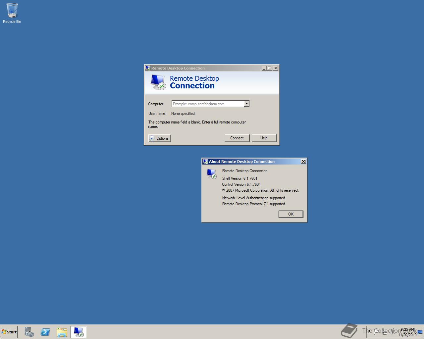Image resolution: width=424 pixels, height=339 pixels.
Task: Click the 'Control Version 6.1.7601' text
Action: click(x=241, y=184)
